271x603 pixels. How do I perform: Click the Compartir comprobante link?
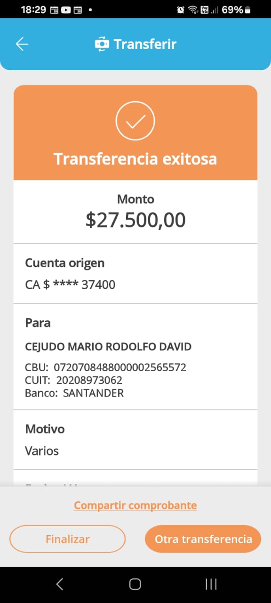(x=135, y=505)
